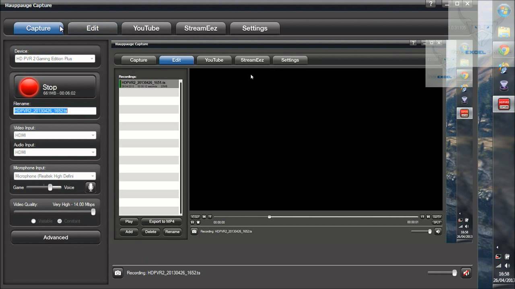This screenshot has height=289, width=515.
Task: Click the inner window's Cut Out button
Action: click(437, 217)
